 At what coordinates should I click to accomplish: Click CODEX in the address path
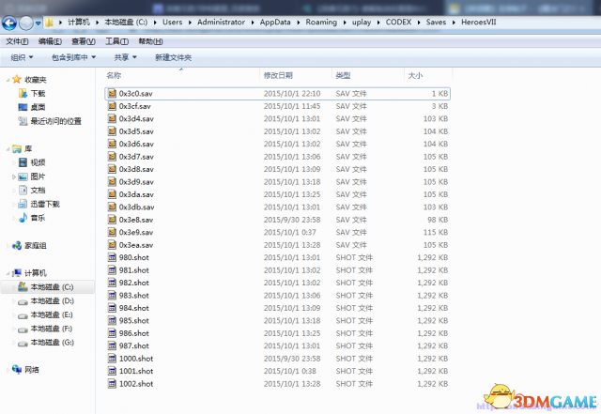tap(398, 23)
